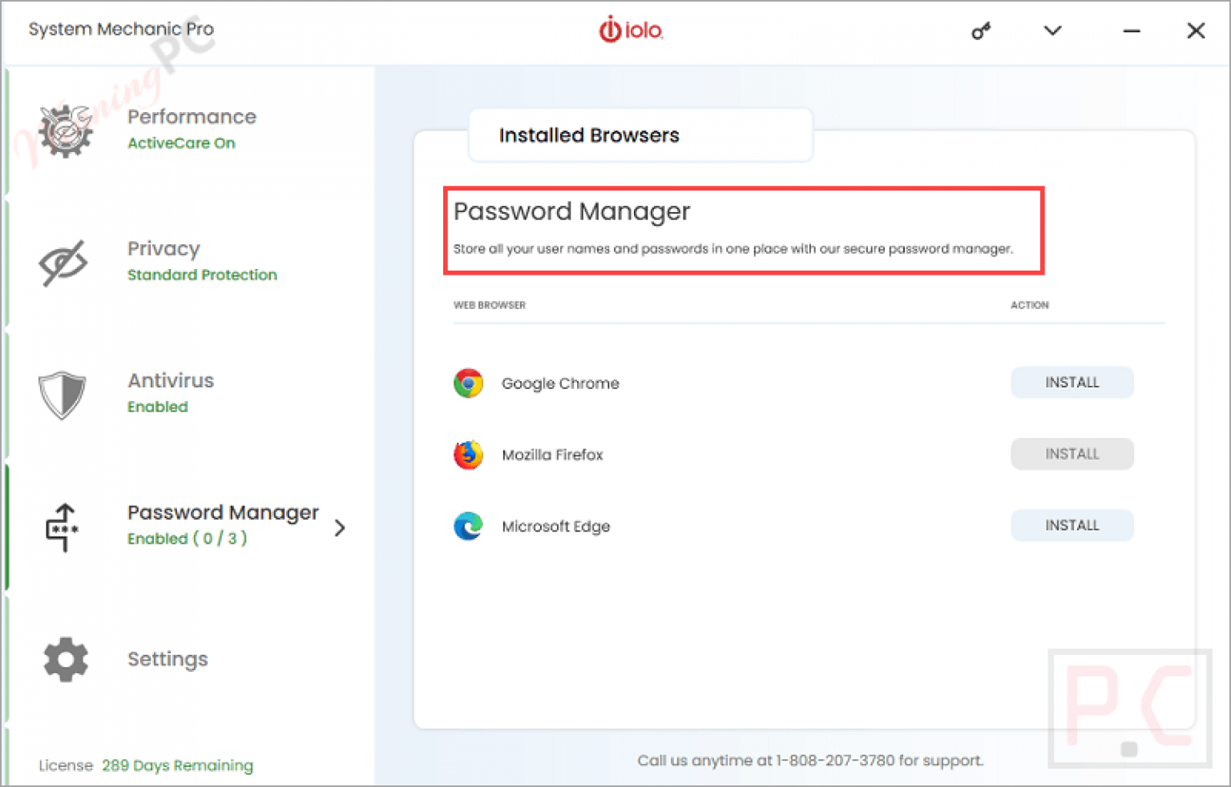Click the Google Chrome browser icon

469,383
